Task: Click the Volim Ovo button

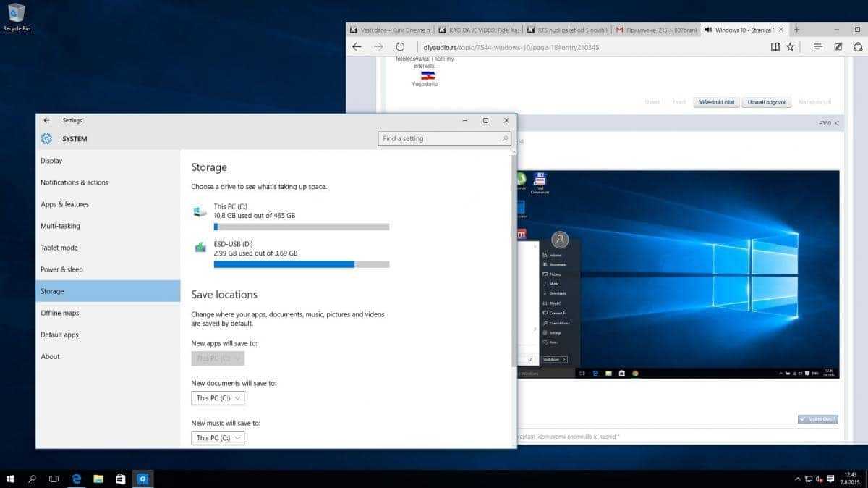Action: (x=817, y=419)
